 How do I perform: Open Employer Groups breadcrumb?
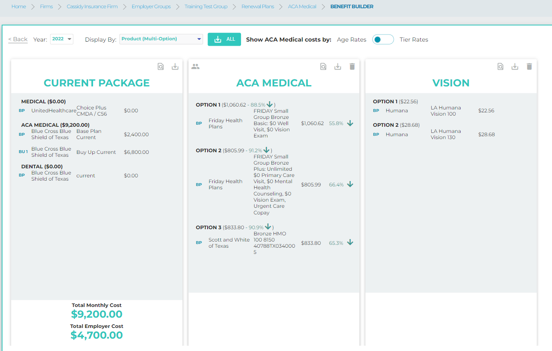tap(151, 7)
